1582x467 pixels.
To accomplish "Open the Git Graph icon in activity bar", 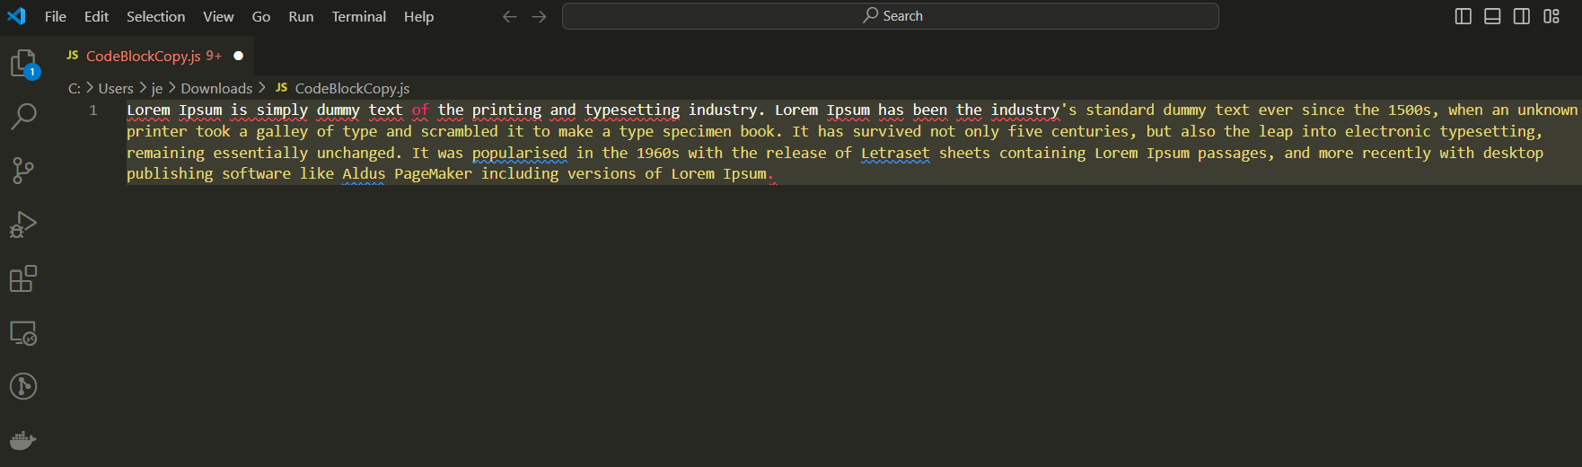I will [x=23, y=386].
